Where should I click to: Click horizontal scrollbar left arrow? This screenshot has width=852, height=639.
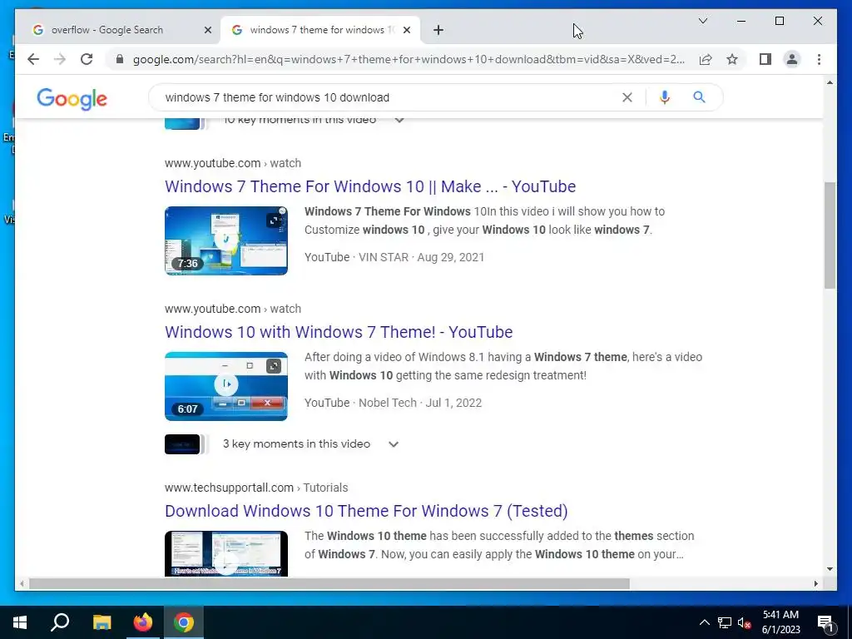(22, 583)
